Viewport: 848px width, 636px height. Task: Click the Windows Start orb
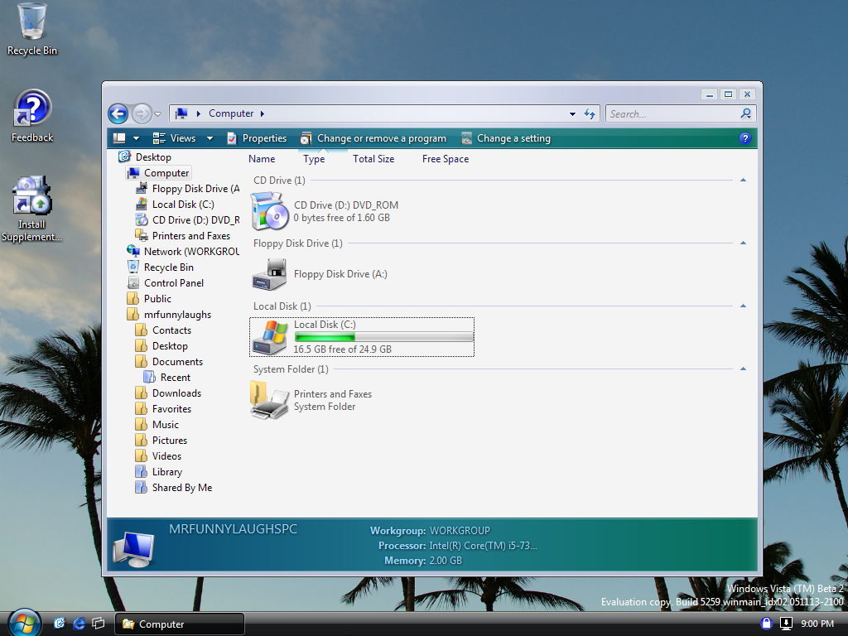click(x=23, y=622)
